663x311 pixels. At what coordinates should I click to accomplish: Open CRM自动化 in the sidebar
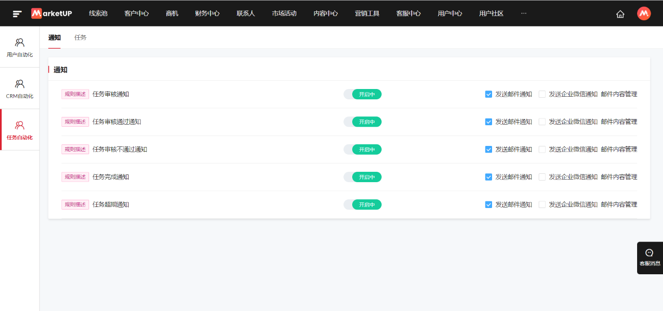point(20,88)
